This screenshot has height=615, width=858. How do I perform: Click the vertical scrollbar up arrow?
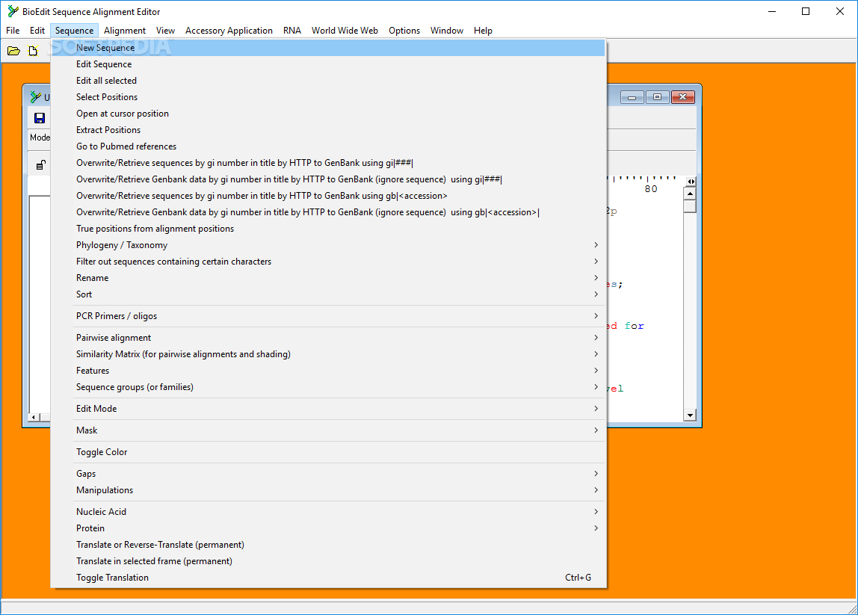tap(690, 194)
